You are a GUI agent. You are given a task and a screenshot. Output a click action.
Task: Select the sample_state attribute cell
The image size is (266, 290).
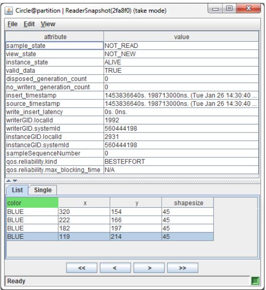point(55,45)
